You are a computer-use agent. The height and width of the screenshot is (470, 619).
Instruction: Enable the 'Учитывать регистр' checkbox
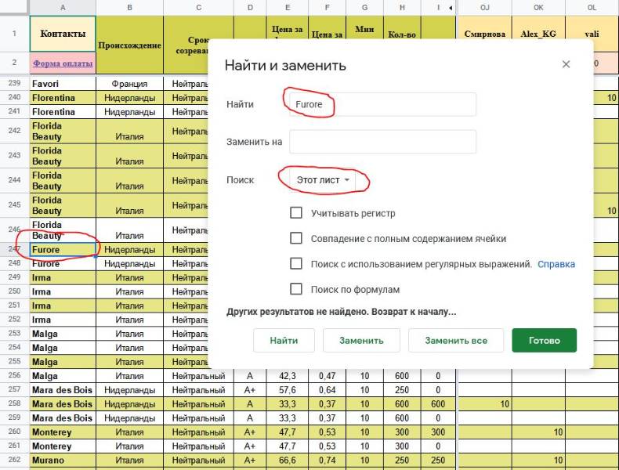(x=296, y=213)
